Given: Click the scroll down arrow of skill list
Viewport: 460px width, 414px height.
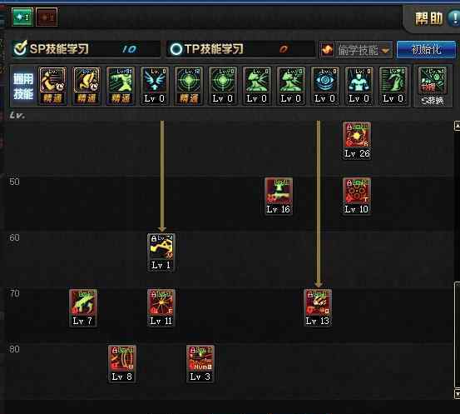Looking at the screenshot, I should click(x=457, y=394).
